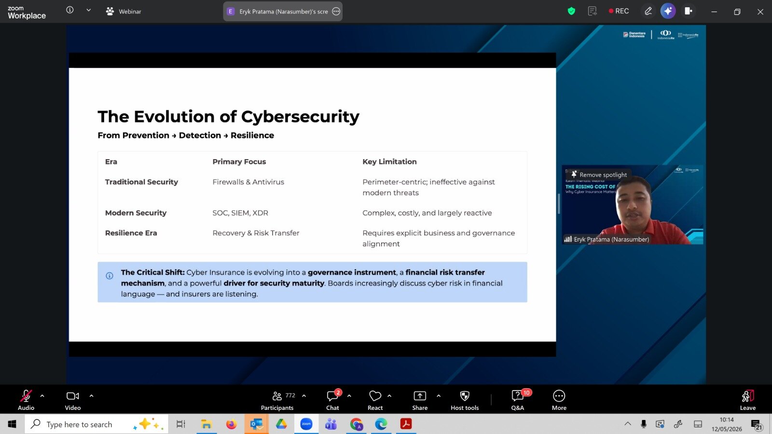Toggle the side panel icon

pos(689,11)
